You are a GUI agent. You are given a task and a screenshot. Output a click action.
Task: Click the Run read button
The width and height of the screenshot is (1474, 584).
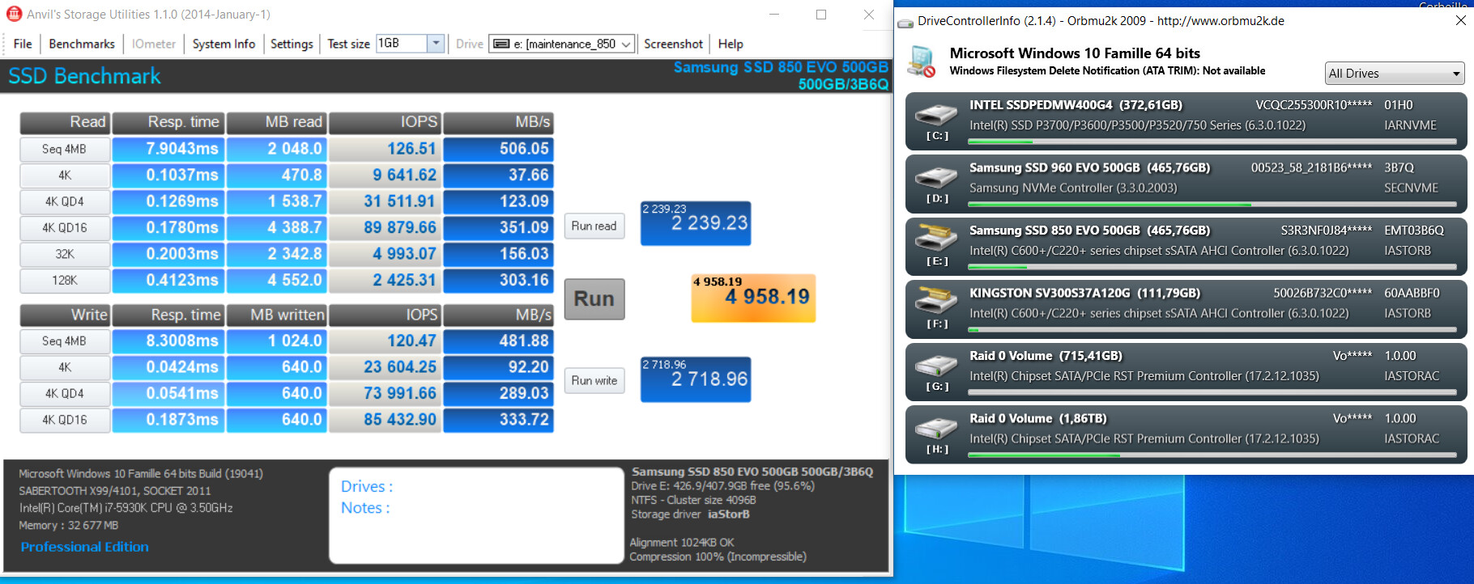[x=594, y=226]
